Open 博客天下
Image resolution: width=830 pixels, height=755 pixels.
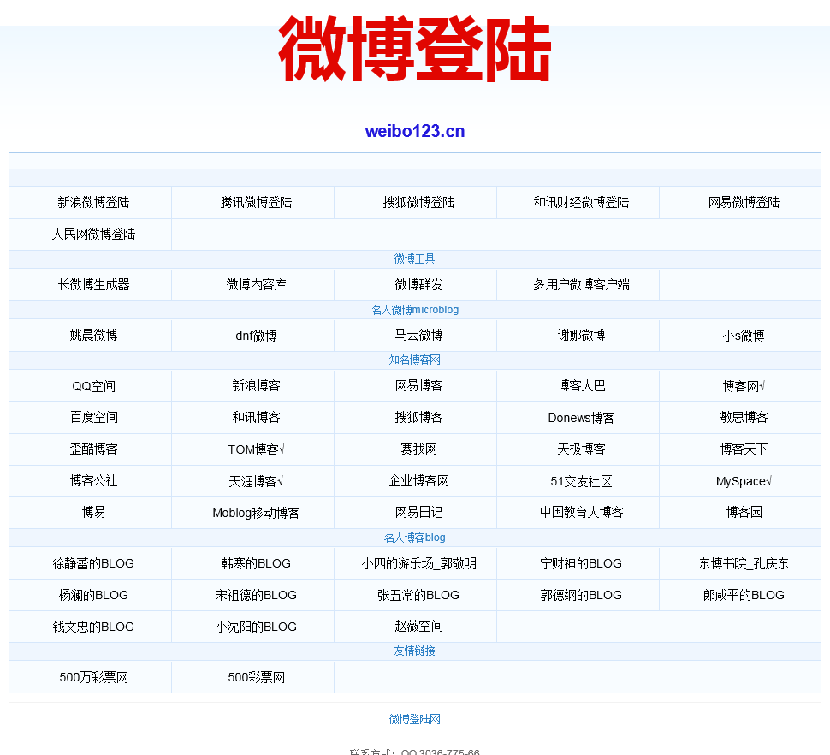click(744, 449)
